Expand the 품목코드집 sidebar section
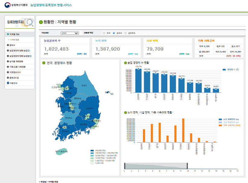 20,78
